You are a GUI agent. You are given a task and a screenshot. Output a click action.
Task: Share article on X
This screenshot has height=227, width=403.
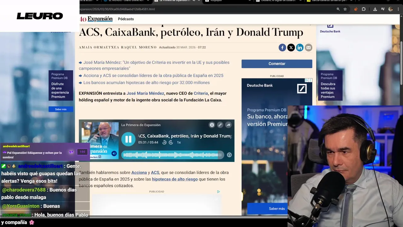point(291,48)
